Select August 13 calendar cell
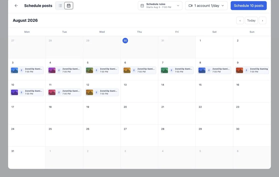 (x=139, y=91)
